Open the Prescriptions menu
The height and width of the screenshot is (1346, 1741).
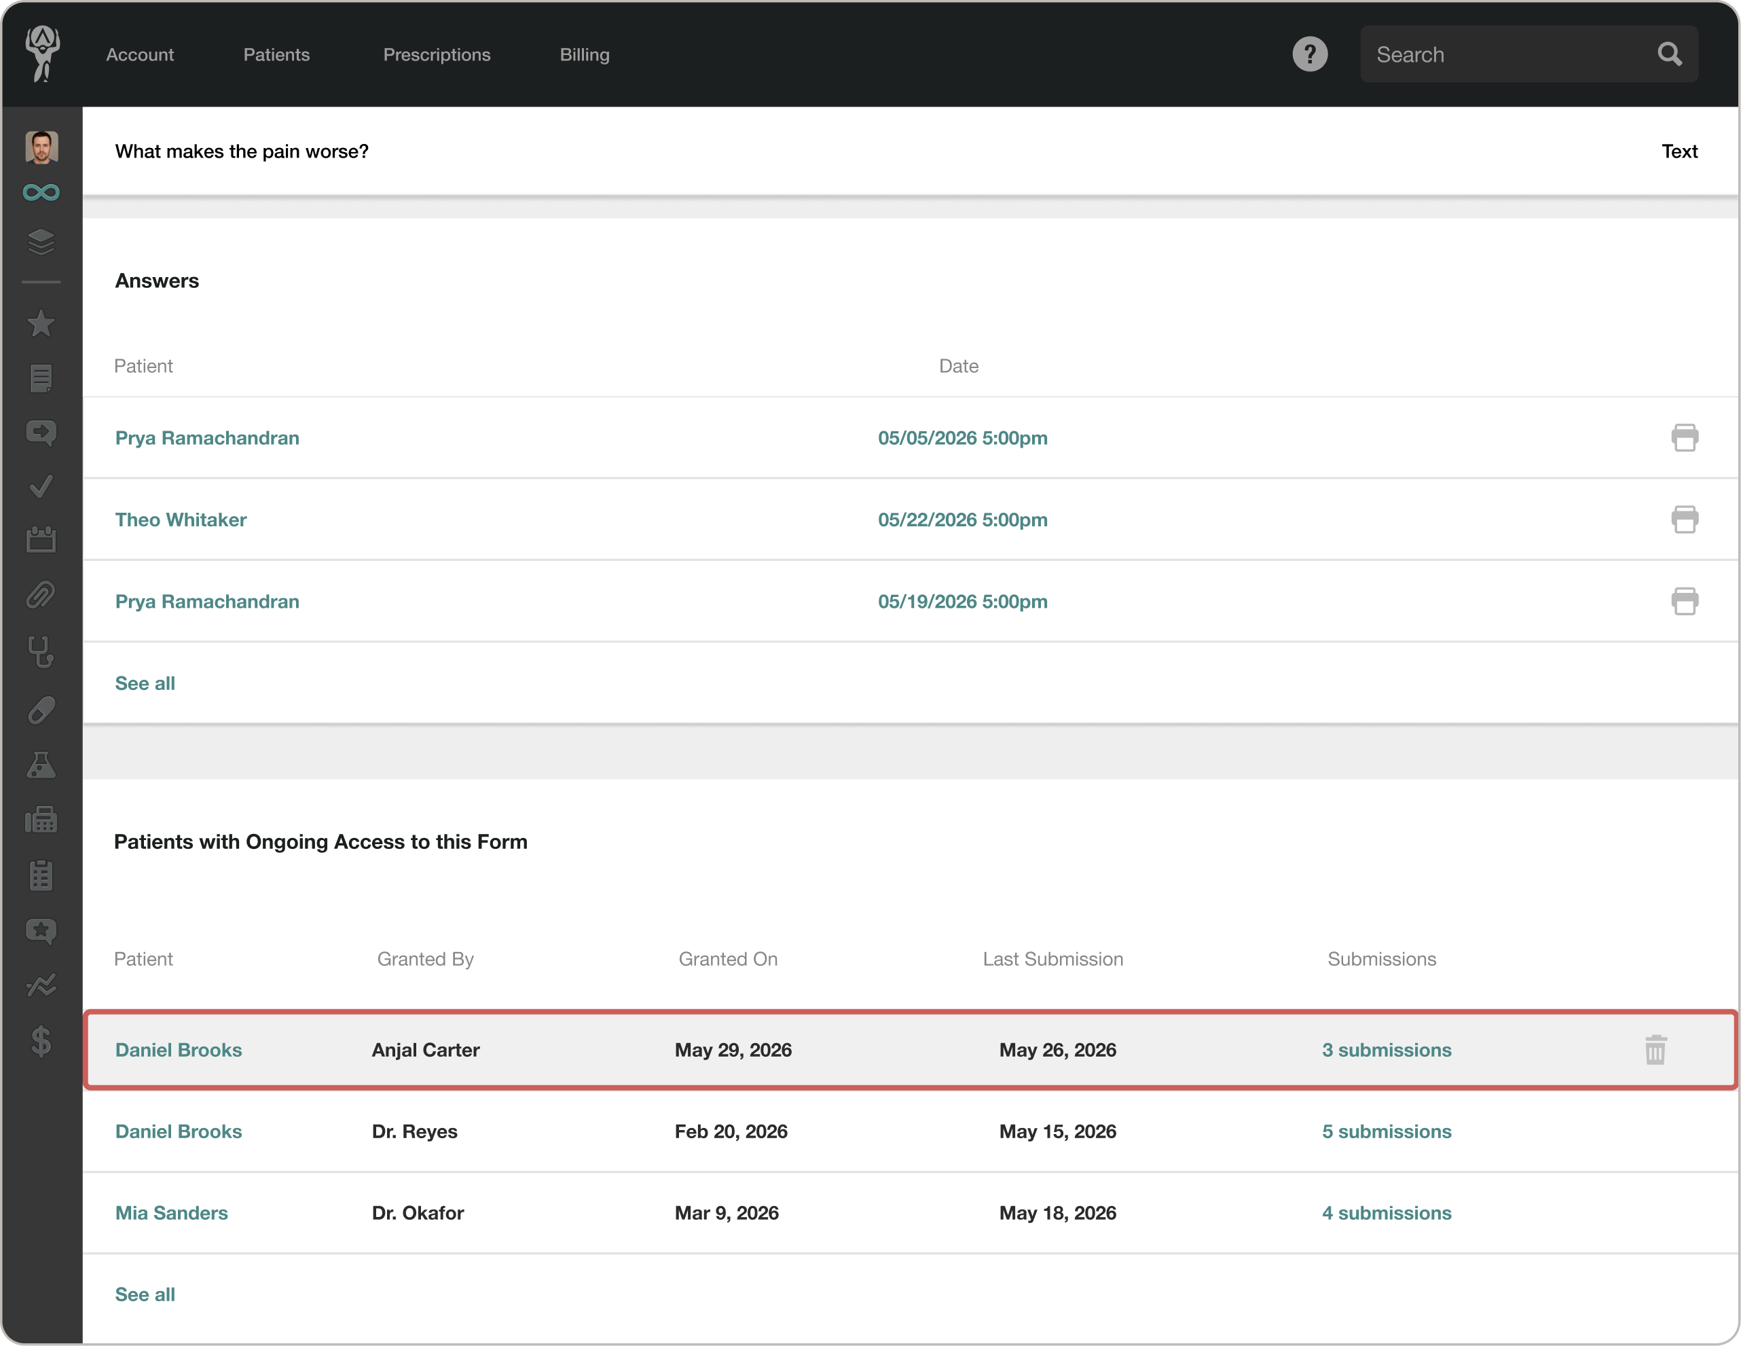point(437,54)
